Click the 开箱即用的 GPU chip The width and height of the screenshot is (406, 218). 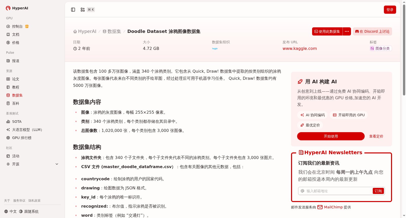(x=349, y=115)
